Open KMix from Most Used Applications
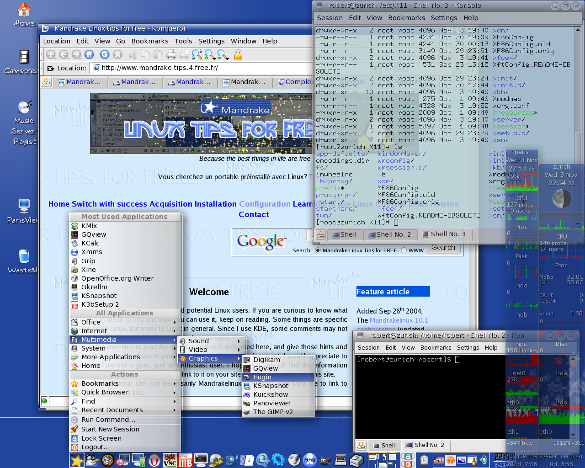The image size is (585, 468). [124, 226]
